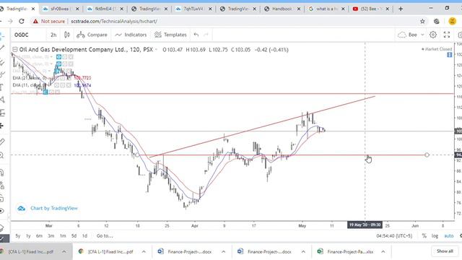The height and width of the screenshot is (260, 462).
Task: Click the Not secure site warning
Action: click(x=48, y=21)
